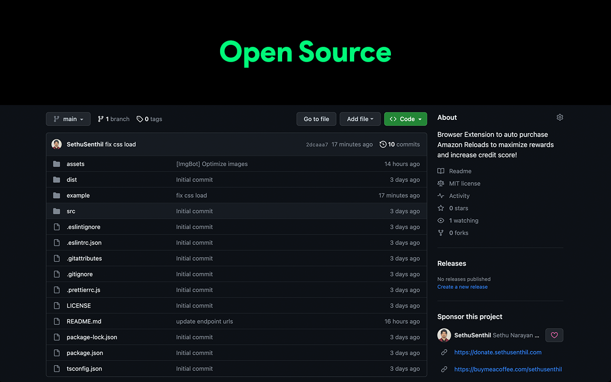
Task: Click the dist folder icon
Action: point(57,180)
